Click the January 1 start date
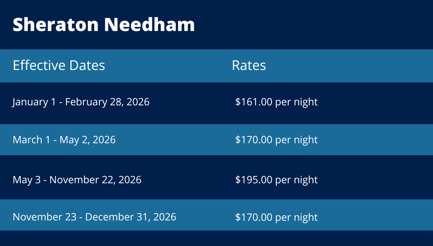The height and width of the screenshot is (246, 433). 34,102
